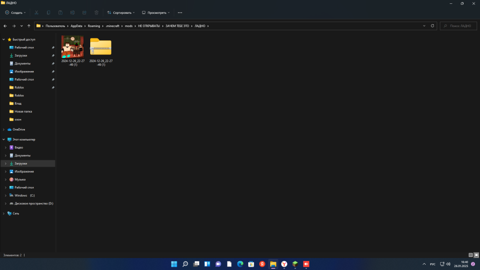Expand the Windows (C:) drive node
This screenshot has height=270, width=480.
[5, 195]
